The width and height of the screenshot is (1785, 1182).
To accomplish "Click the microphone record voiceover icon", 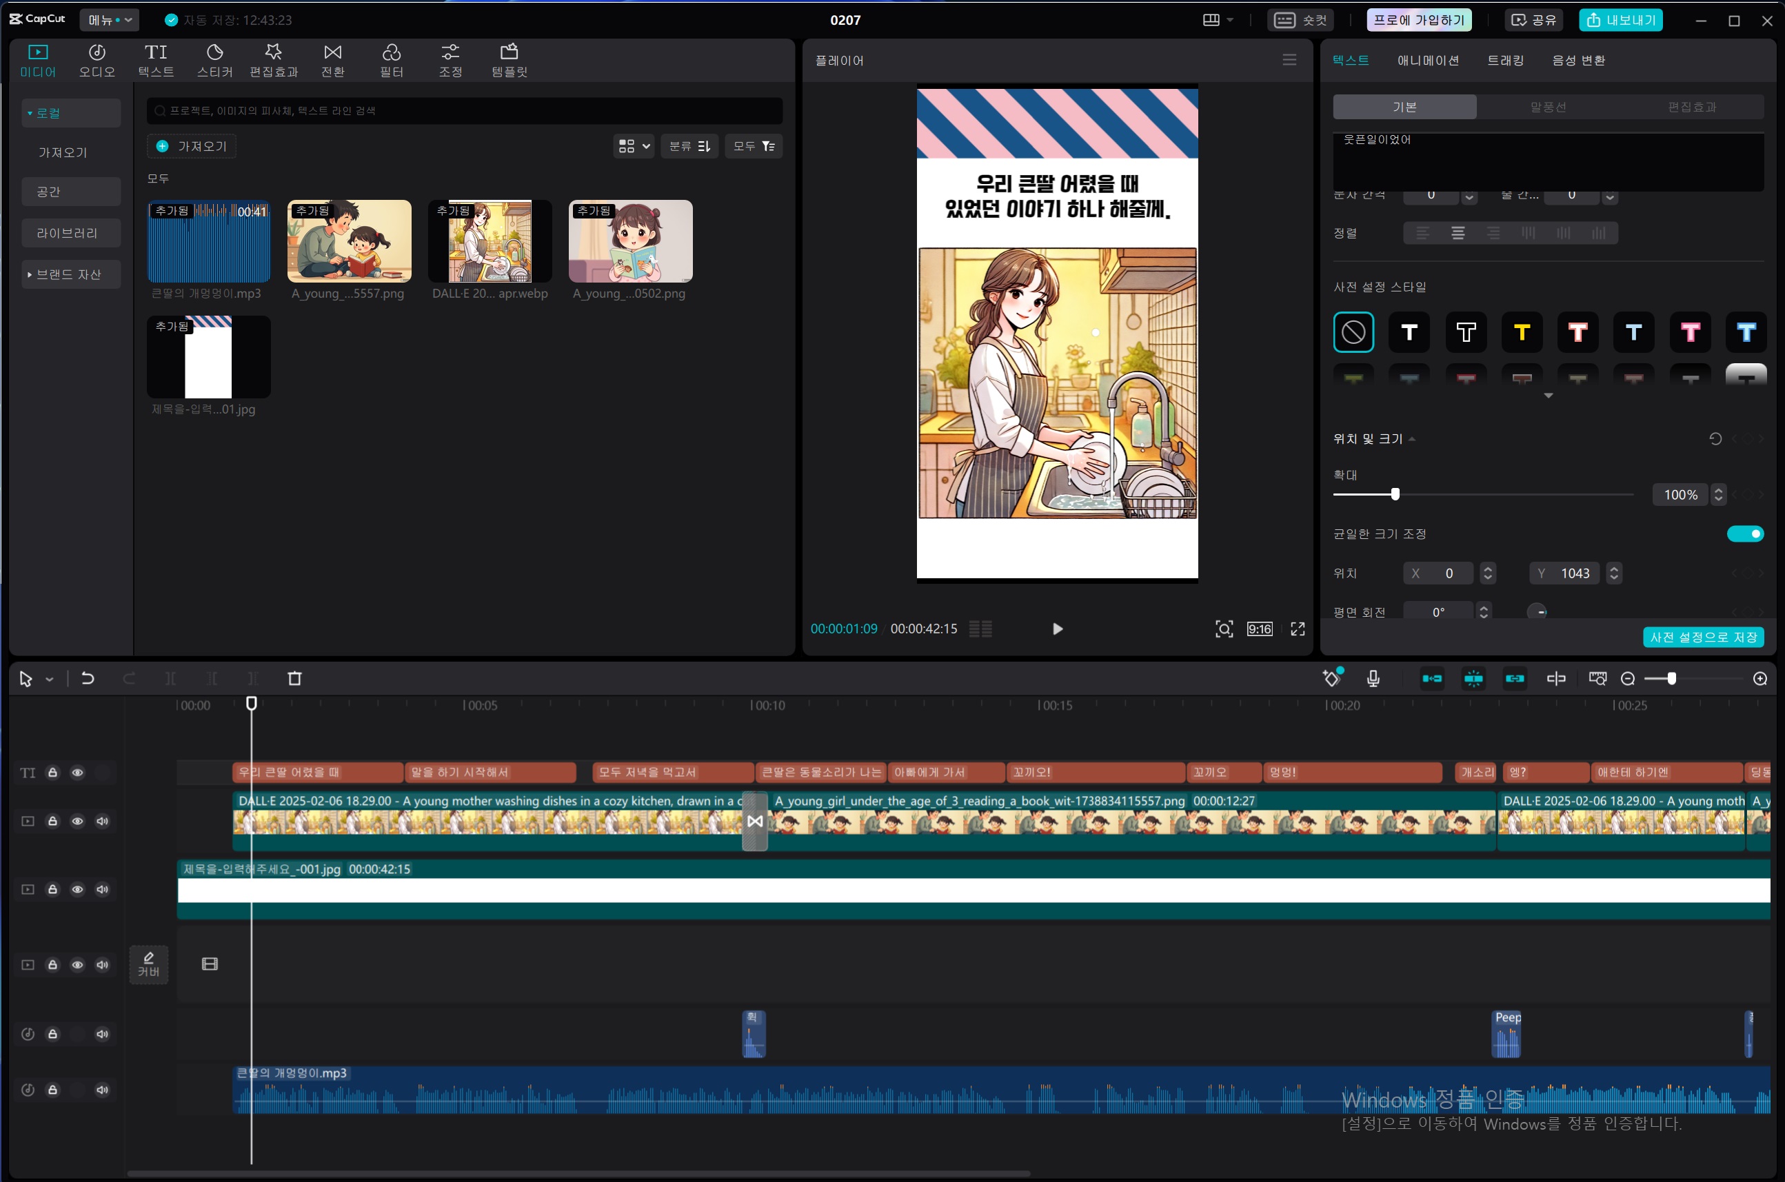I will tap(1373, 678).
